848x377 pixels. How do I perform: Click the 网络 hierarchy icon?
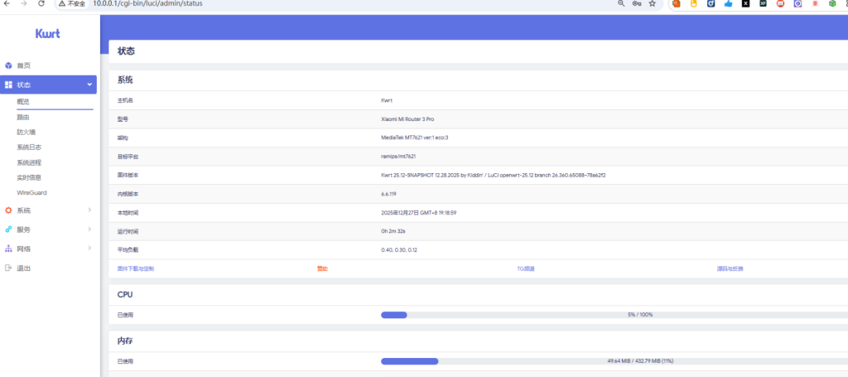[x=8, y=249]
